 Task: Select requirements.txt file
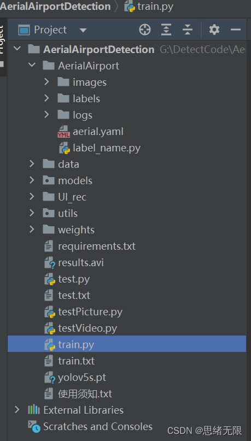(x=96, y=246)
